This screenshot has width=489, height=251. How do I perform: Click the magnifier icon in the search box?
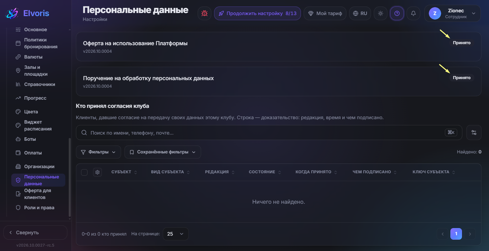tap(84, 133)
